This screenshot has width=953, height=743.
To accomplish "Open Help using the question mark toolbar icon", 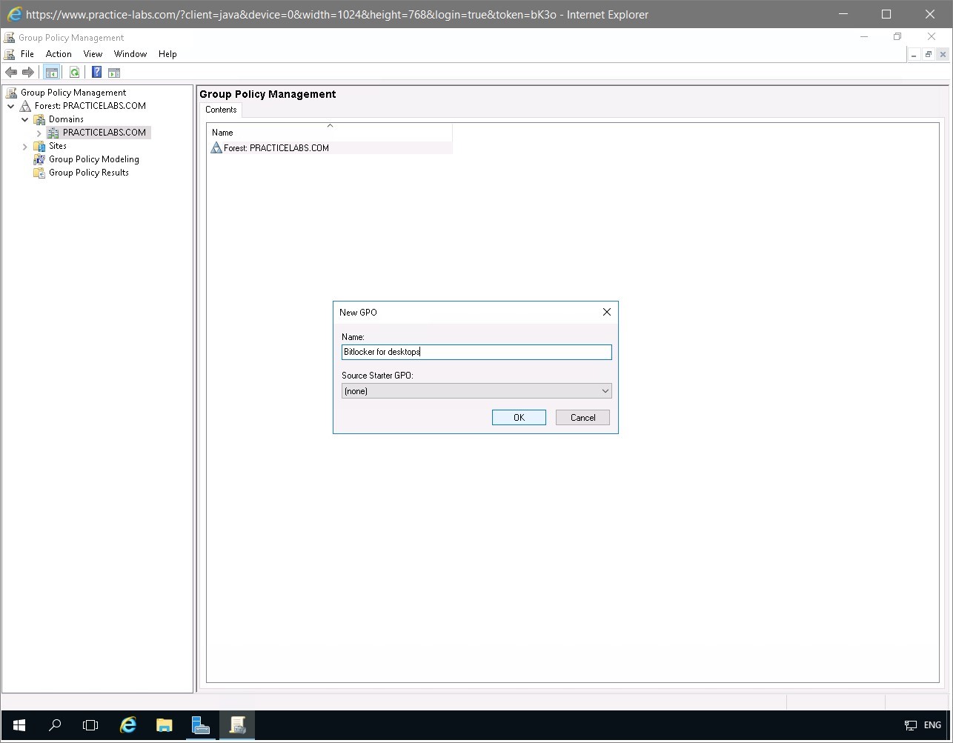I will click(96, 72).
